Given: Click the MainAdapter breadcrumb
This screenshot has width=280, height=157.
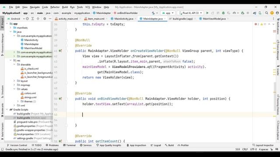Looking at the screenshot, I should pyautogui.click(x=102, y=13).
